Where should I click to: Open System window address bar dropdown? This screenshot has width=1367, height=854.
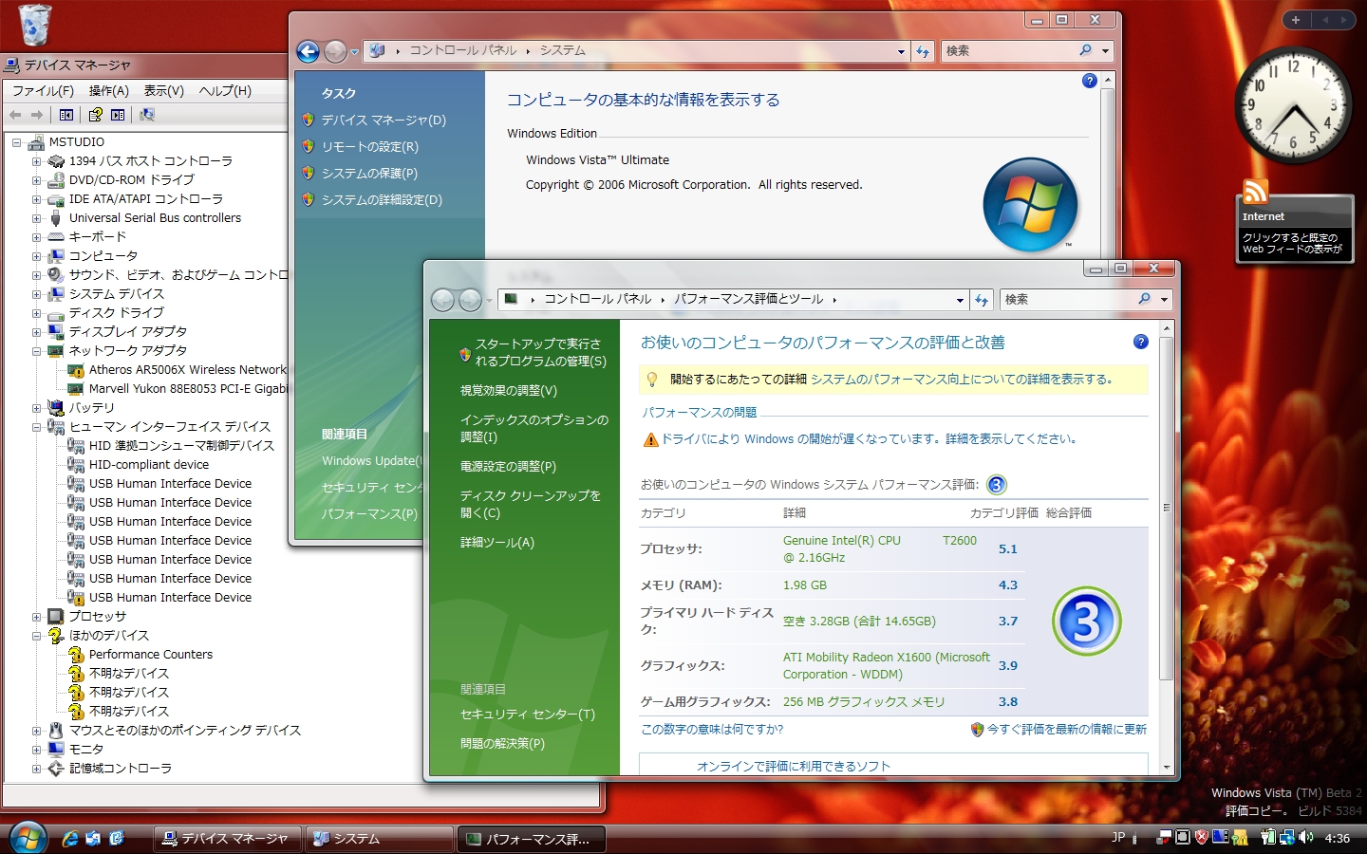[x=901, y=51]
